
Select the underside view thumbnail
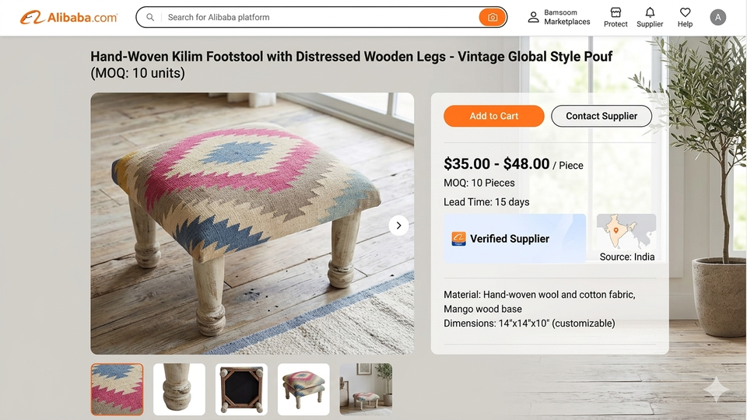241,390
